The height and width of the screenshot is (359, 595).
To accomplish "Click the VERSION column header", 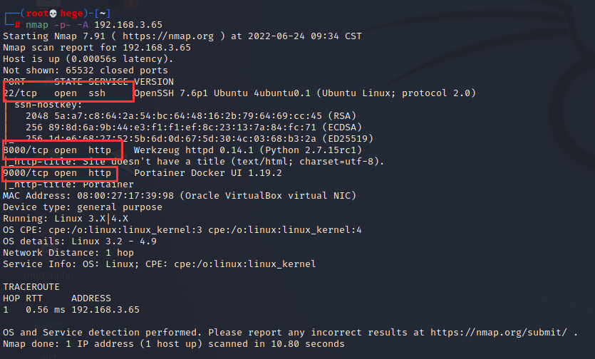I will (154, 82).
